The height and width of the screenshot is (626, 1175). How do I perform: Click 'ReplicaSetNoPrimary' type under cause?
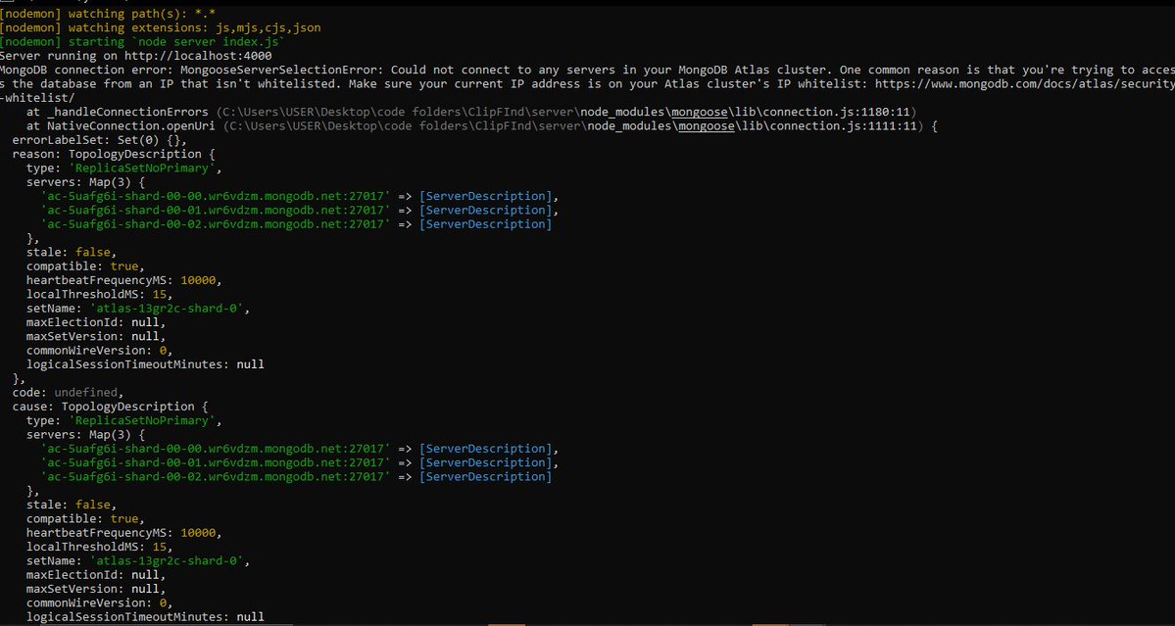coord(142,421)
